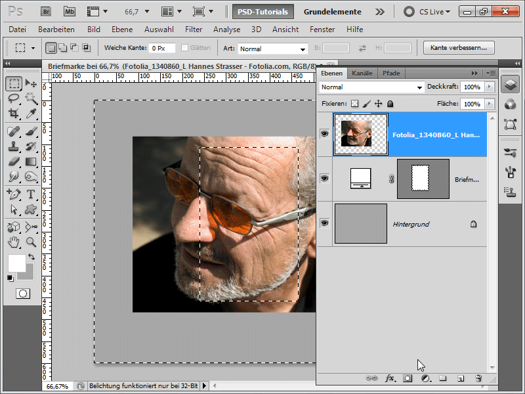525x394 pixels.
Task: Open the tool preset picker arrow
Action: tap(33, 48)
